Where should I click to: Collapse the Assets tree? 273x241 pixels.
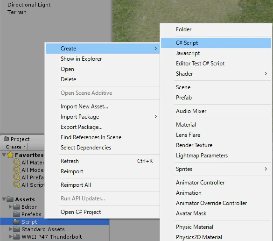4,199
